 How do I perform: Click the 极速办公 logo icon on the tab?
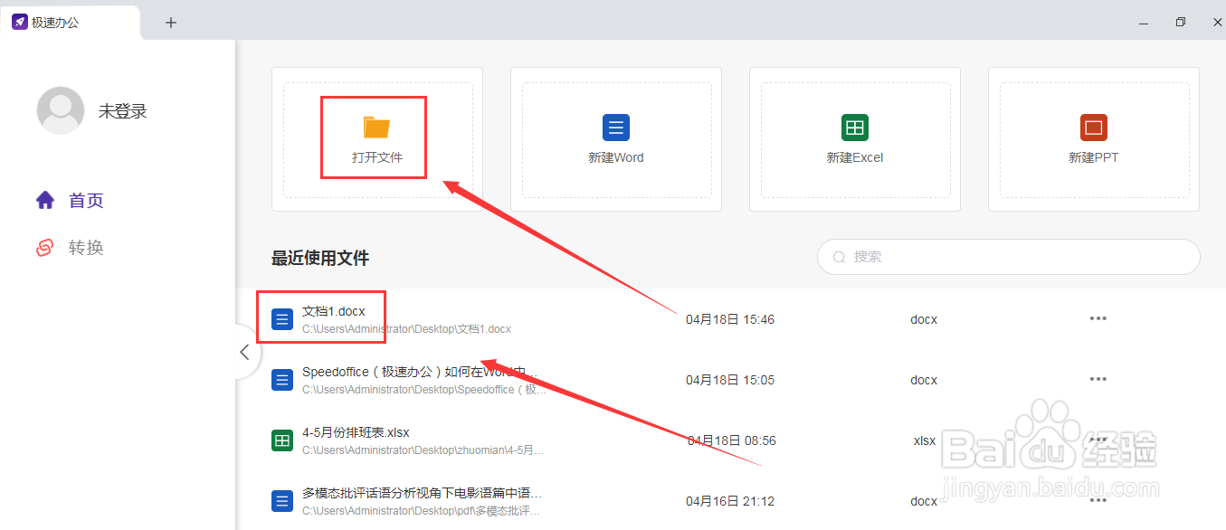[x=20, y=21]
